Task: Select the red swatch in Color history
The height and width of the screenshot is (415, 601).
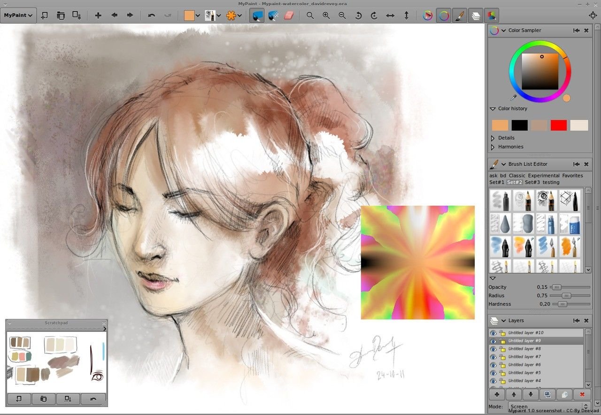Action: point(559,125)
